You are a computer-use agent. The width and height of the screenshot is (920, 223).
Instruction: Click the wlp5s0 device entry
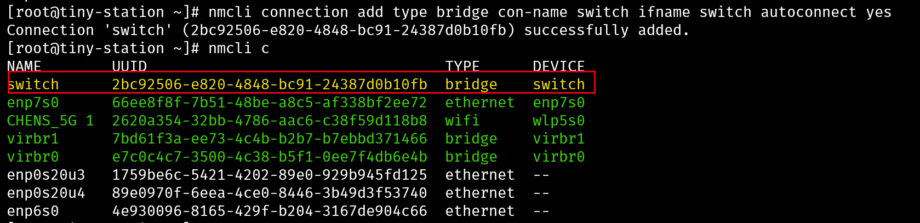point(559,121)
